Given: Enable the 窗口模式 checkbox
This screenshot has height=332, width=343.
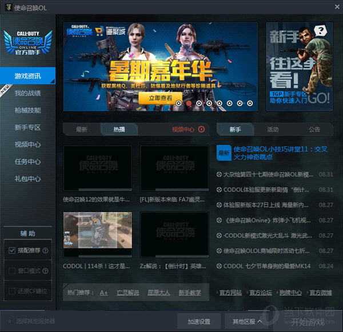Looking at the screenshot, I should 12,271.
